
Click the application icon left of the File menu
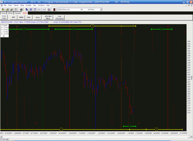2,5
